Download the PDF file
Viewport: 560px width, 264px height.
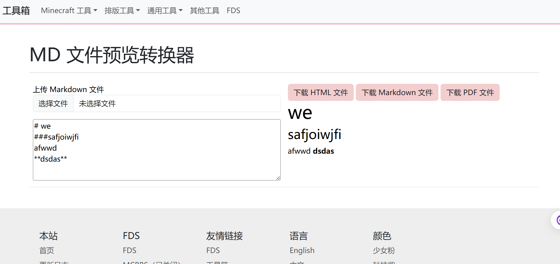470,92
